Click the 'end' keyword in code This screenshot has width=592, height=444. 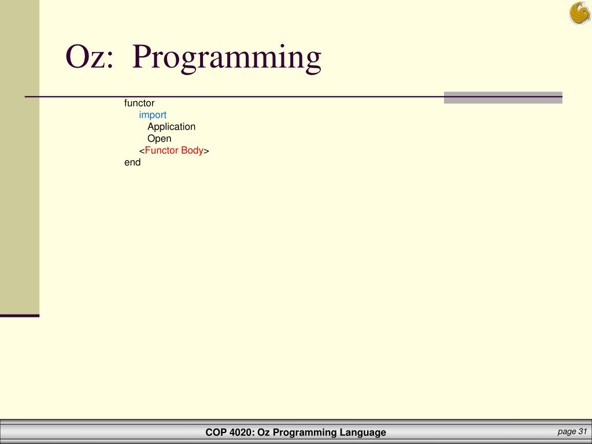tap(132, 162)
